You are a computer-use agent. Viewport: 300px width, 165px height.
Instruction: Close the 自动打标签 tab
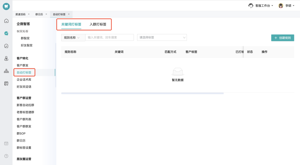coord(69,14)
